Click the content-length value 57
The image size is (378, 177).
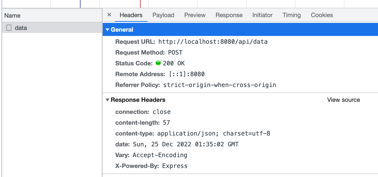coord(166,123)
